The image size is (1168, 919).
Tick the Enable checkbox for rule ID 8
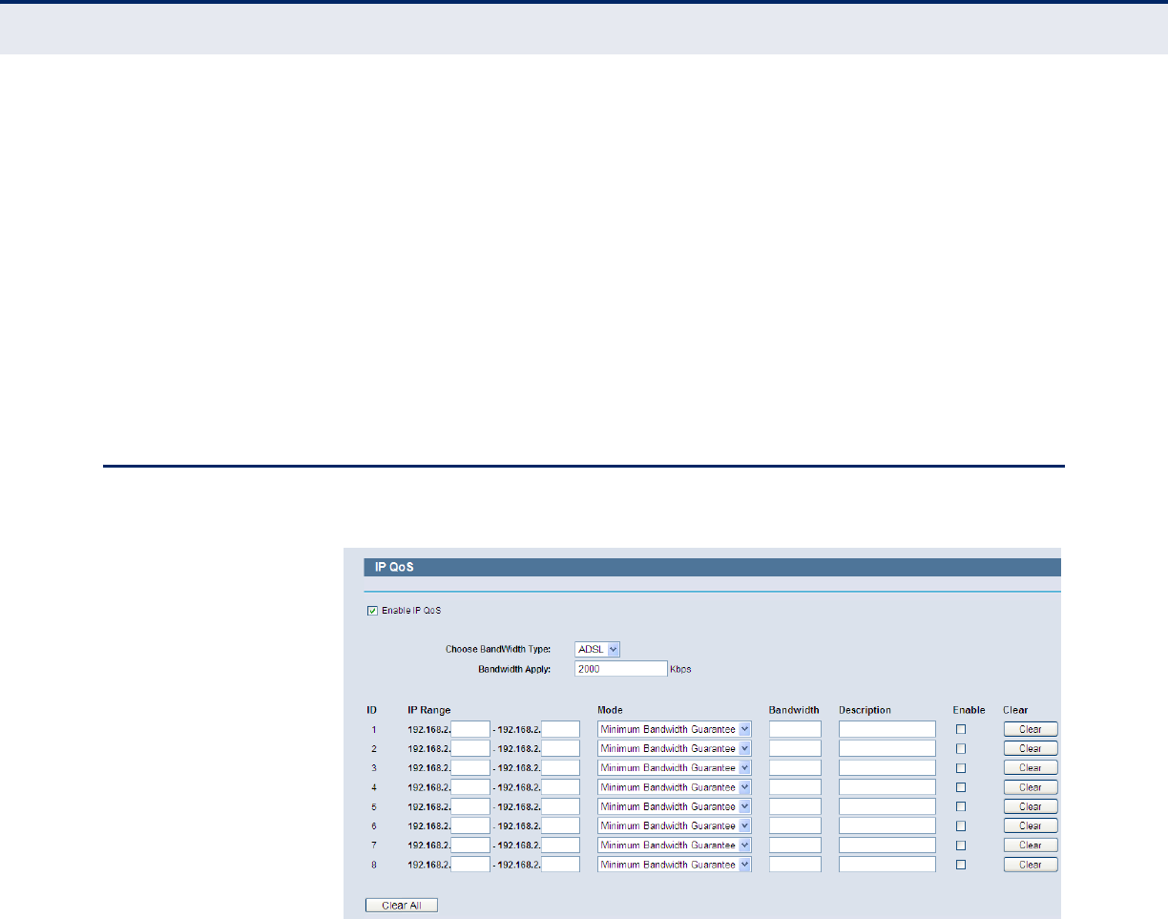tap(961, 865)
